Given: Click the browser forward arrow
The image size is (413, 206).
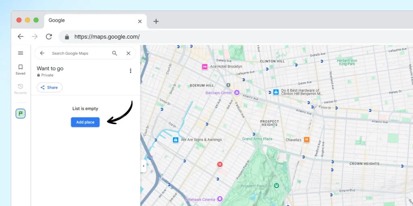Looking at the screenshot, I should click(x=35, y=37).
